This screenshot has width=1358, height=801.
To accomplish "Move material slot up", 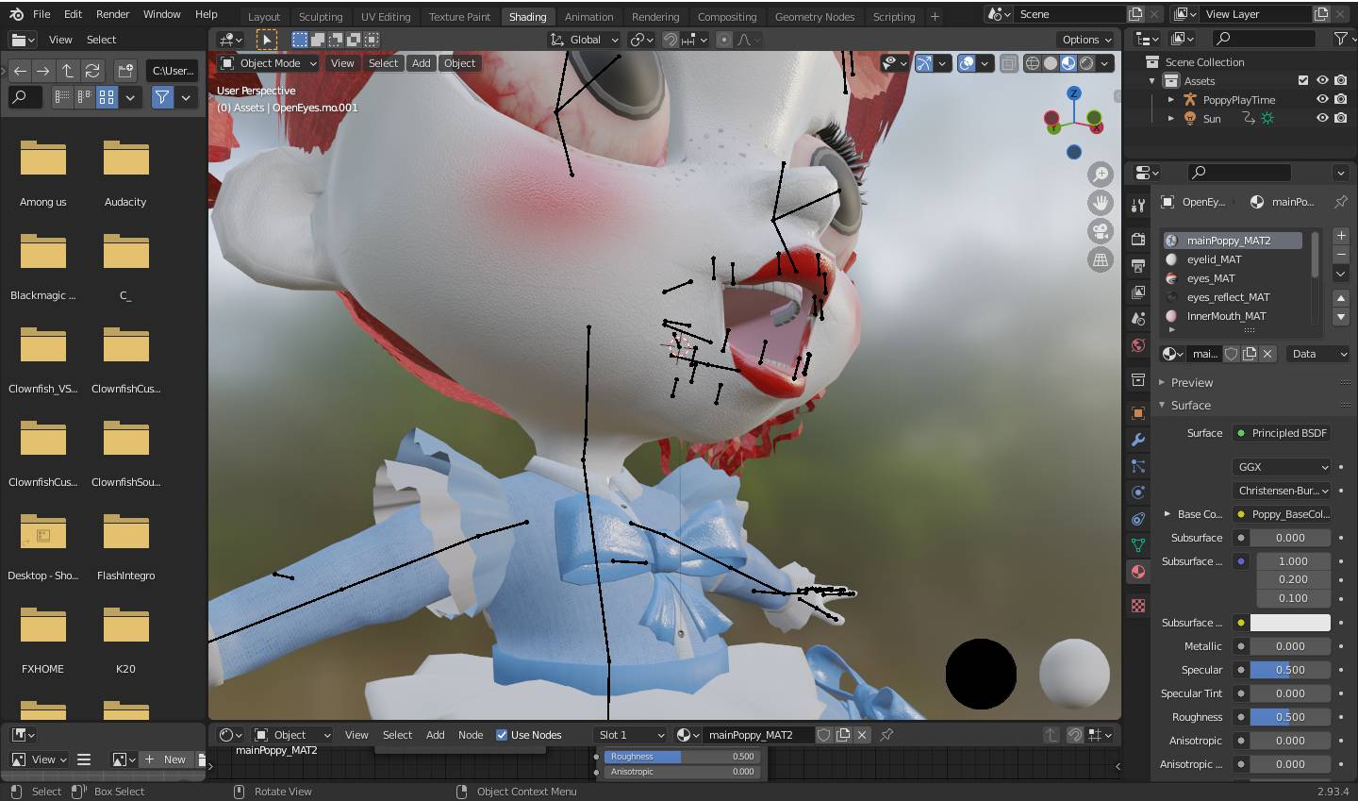I will click(x=1341, y=297).
